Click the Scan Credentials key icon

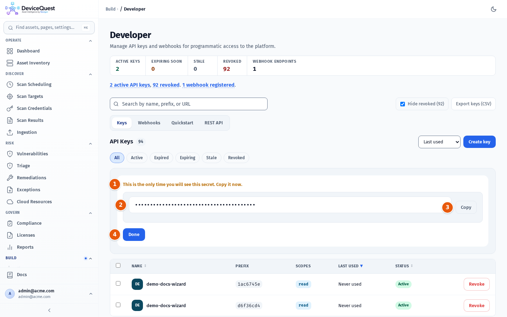10,108
